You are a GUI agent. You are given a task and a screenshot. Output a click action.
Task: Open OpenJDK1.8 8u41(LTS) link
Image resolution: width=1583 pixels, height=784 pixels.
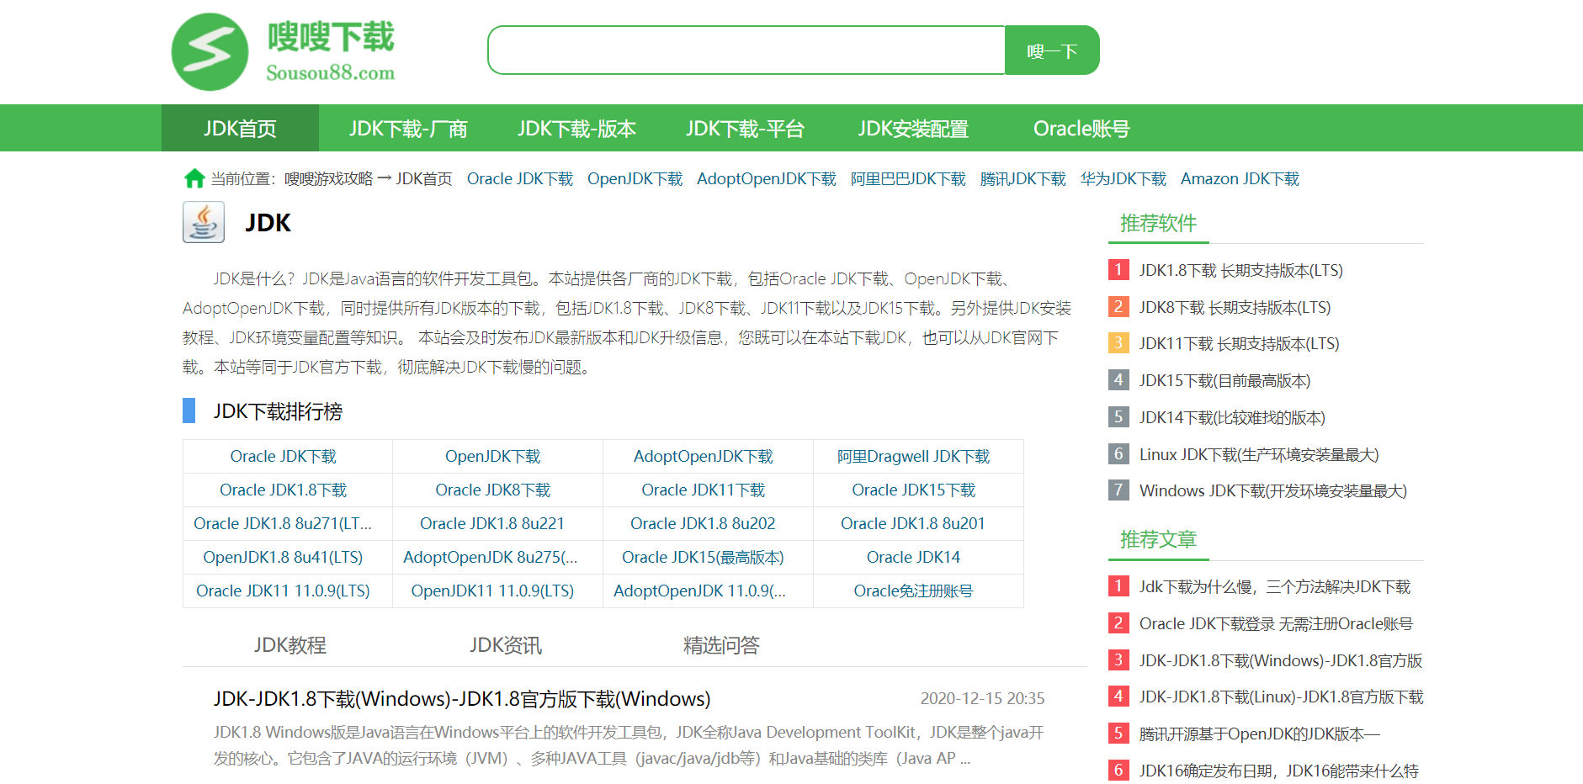click(x=283, y=557)
